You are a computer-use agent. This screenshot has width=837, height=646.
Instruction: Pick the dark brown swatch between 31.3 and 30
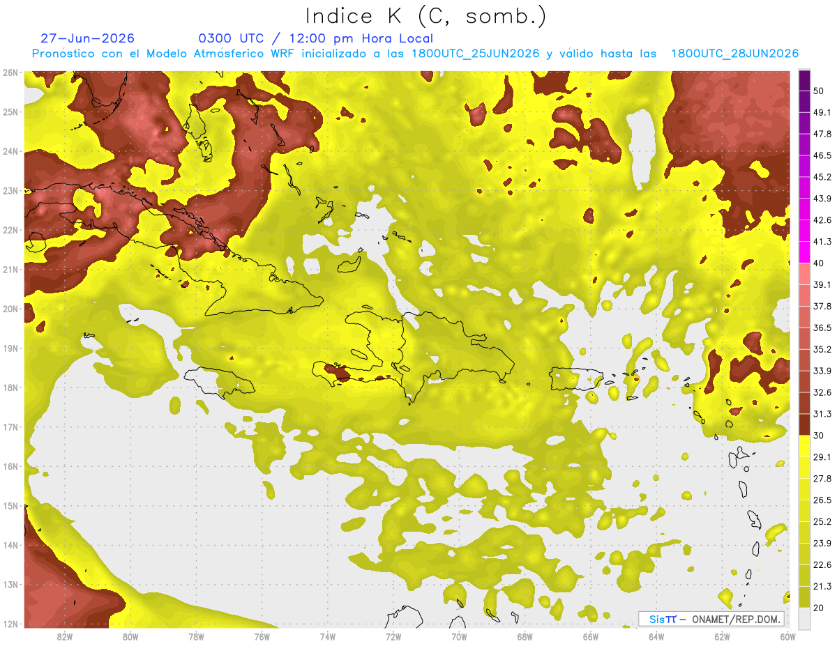804,424
